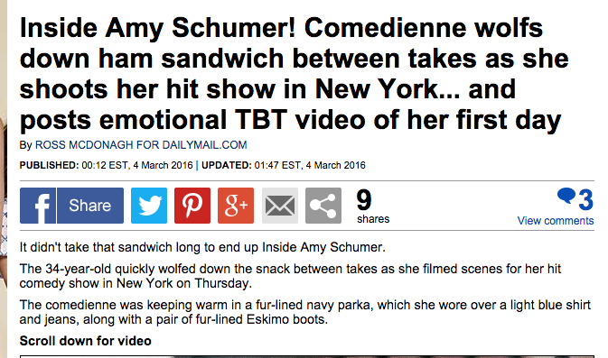608x358 pixels.
Task: Open author Ross McDonagh's byline link
Action: (141, 145)
